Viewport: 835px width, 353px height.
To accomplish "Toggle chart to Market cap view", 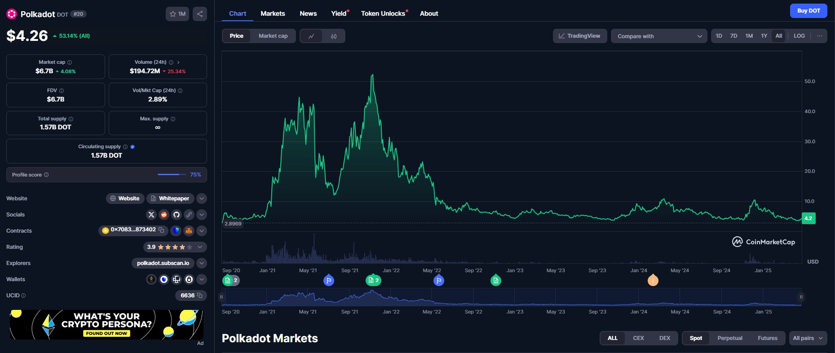I will click(x=273, y=36).
